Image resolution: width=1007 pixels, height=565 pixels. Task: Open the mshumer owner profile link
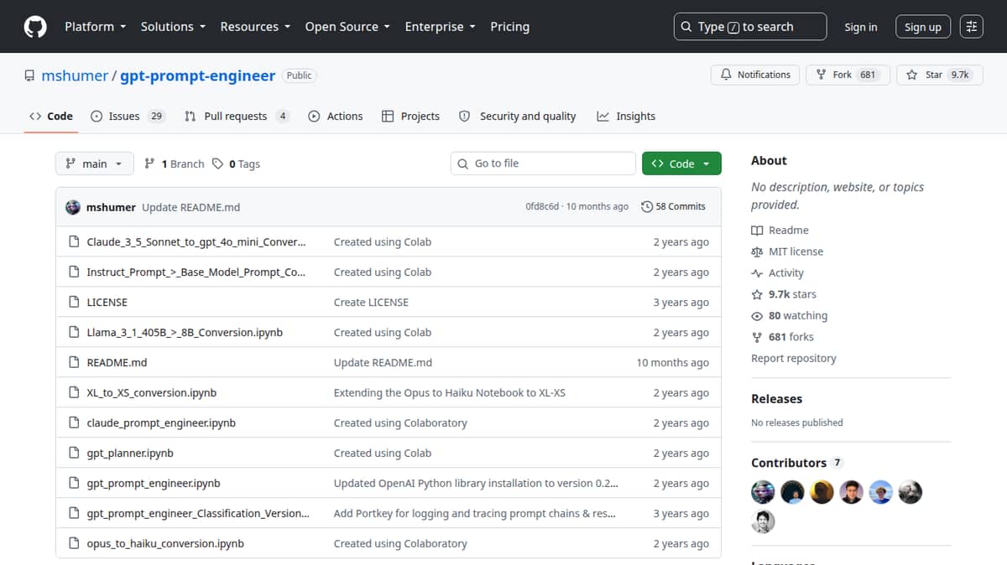click(75, 75)
